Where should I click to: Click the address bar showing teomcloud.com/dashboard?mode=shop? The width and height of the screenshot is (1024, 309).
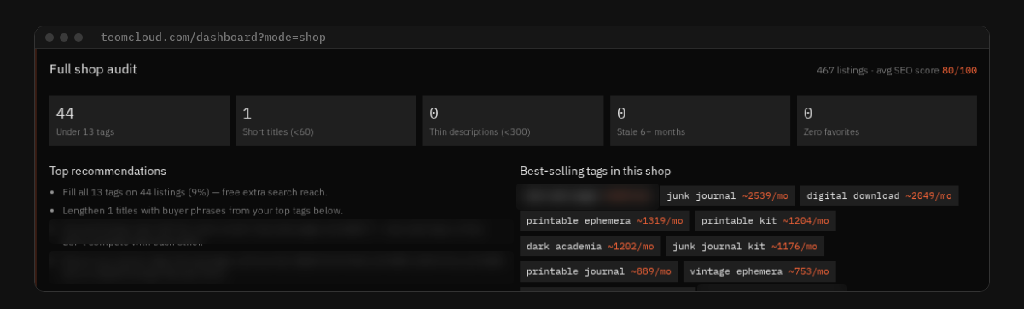[212, 38]
